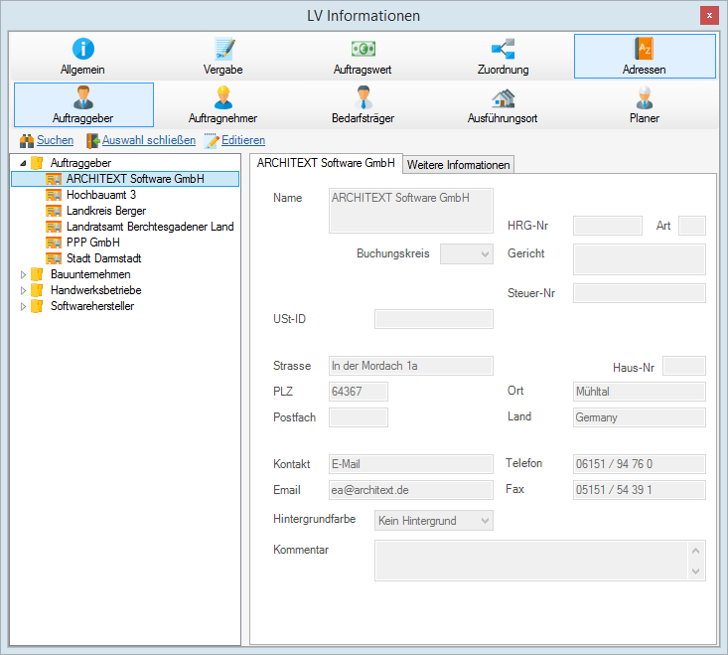
Task: Click the Kontakt field
Action: tap(411, 464)
